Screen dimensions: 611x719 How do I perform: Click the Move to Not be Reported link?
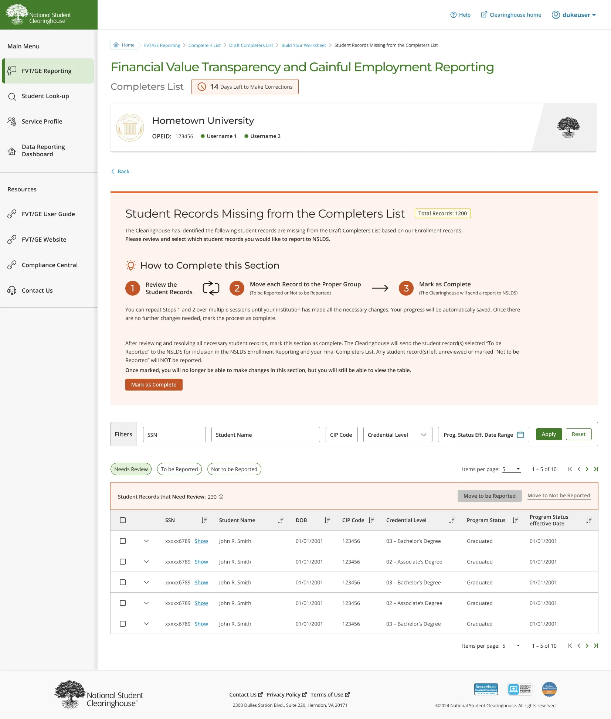click(x=559, y=496)
